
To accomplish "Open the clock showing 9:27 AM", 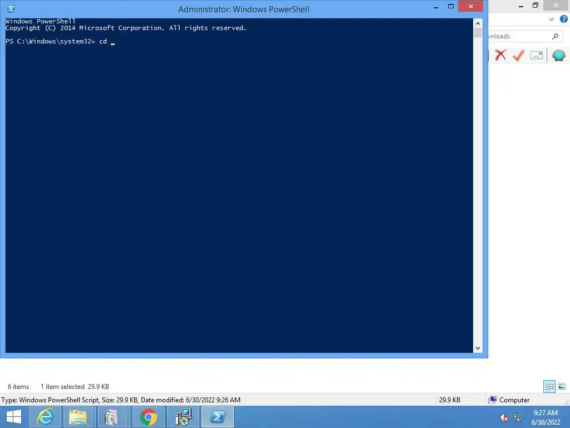I will [546, 417].
